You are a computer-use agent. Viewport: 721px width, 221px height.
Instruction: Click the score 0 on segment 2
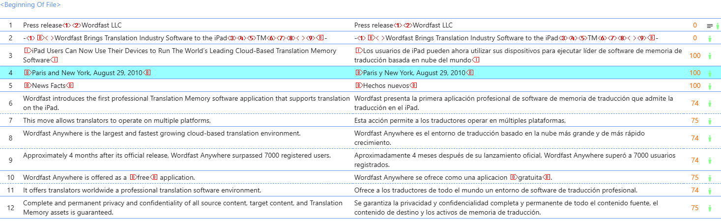coord(695,38)
